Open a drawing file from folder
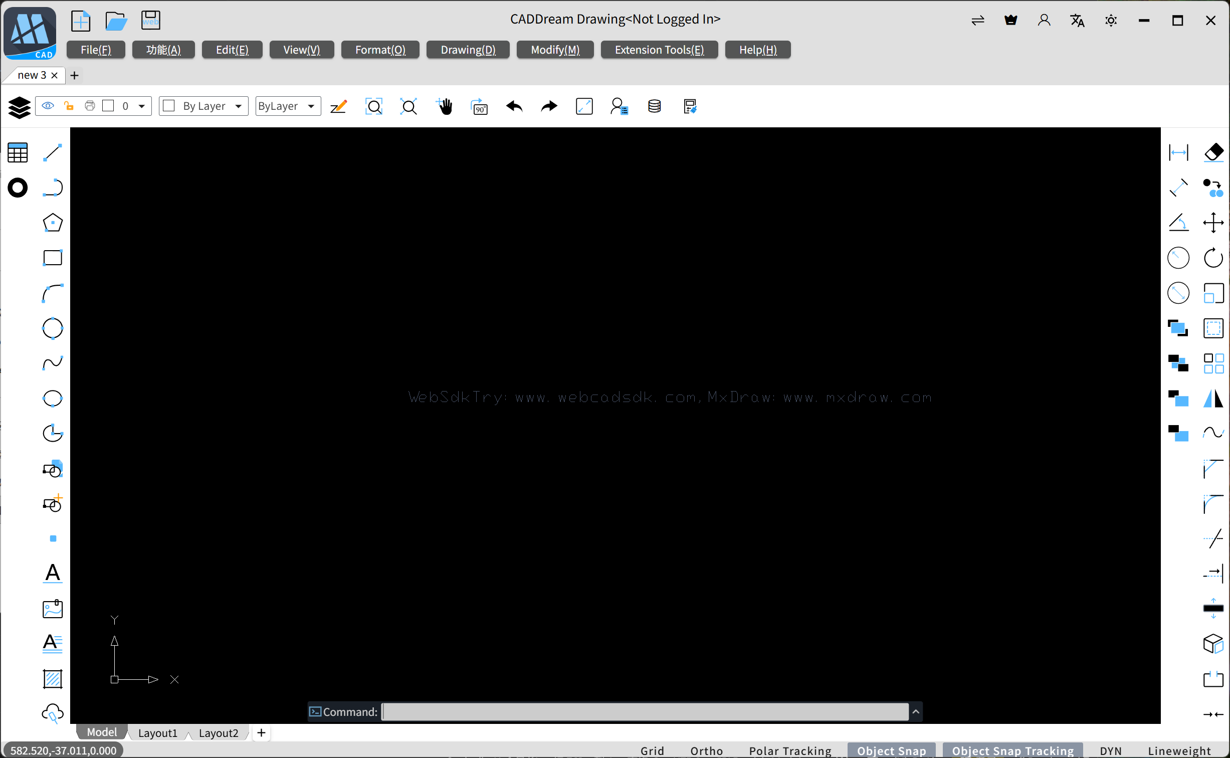Image resolution: width=1230 pixels, height=758 pixels. 116,21
